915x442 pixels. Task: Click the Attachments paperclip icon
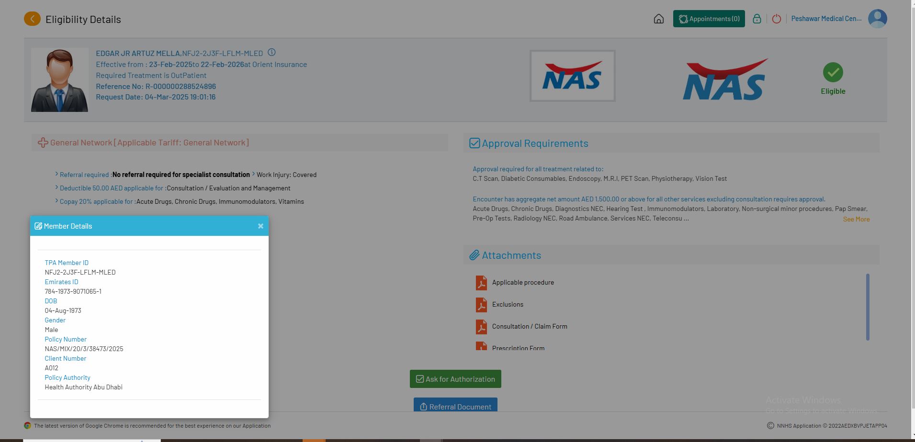[474, 255]
